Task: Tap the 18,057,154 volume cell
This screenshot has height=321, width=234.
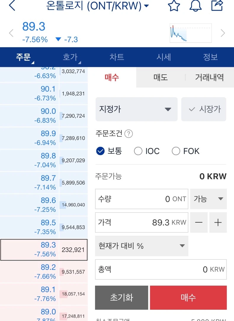Action: pyautogui.click(x=73, y=294)
